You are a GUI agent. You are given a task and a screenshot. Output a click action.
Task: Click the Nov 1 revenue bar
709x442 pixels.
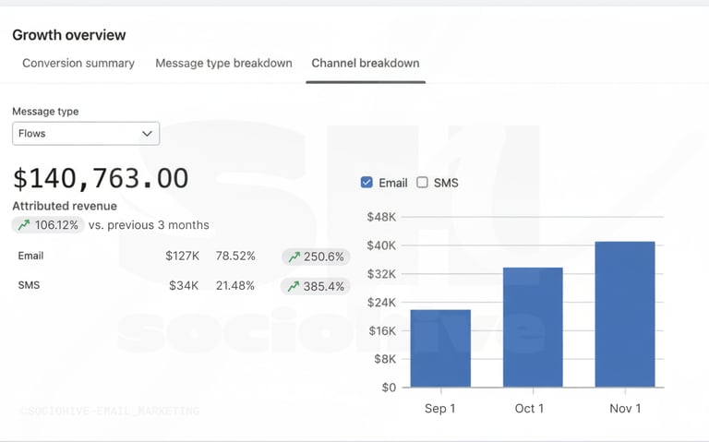pyautogui.click(x=625, y=314)
